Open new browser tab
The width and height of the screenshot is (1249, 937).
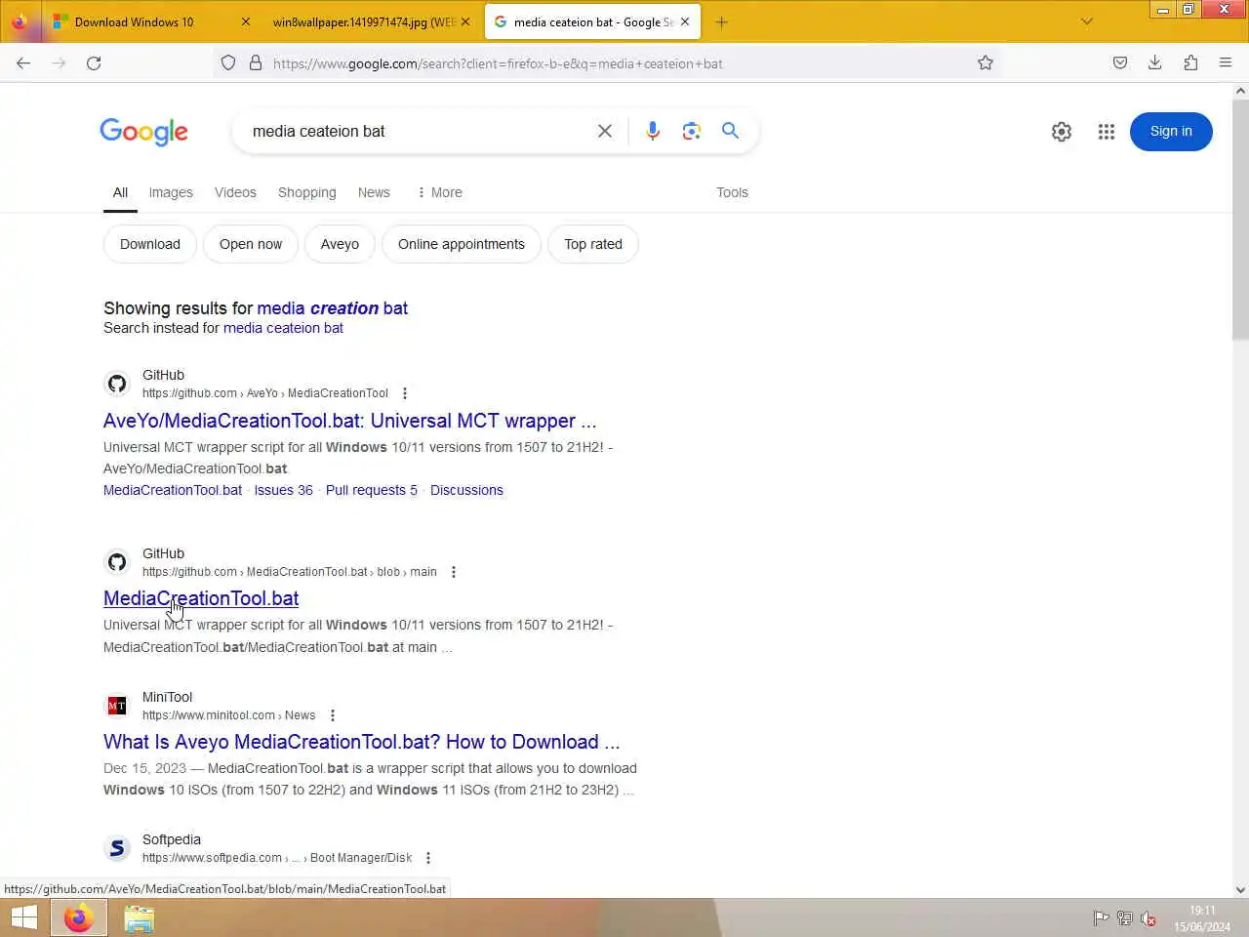722,21
